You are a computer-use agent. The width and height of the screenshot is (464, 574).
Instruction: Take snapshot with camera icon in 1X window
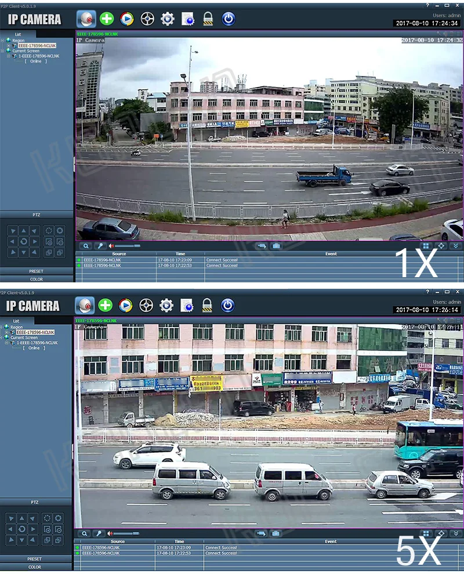point(276,246)
